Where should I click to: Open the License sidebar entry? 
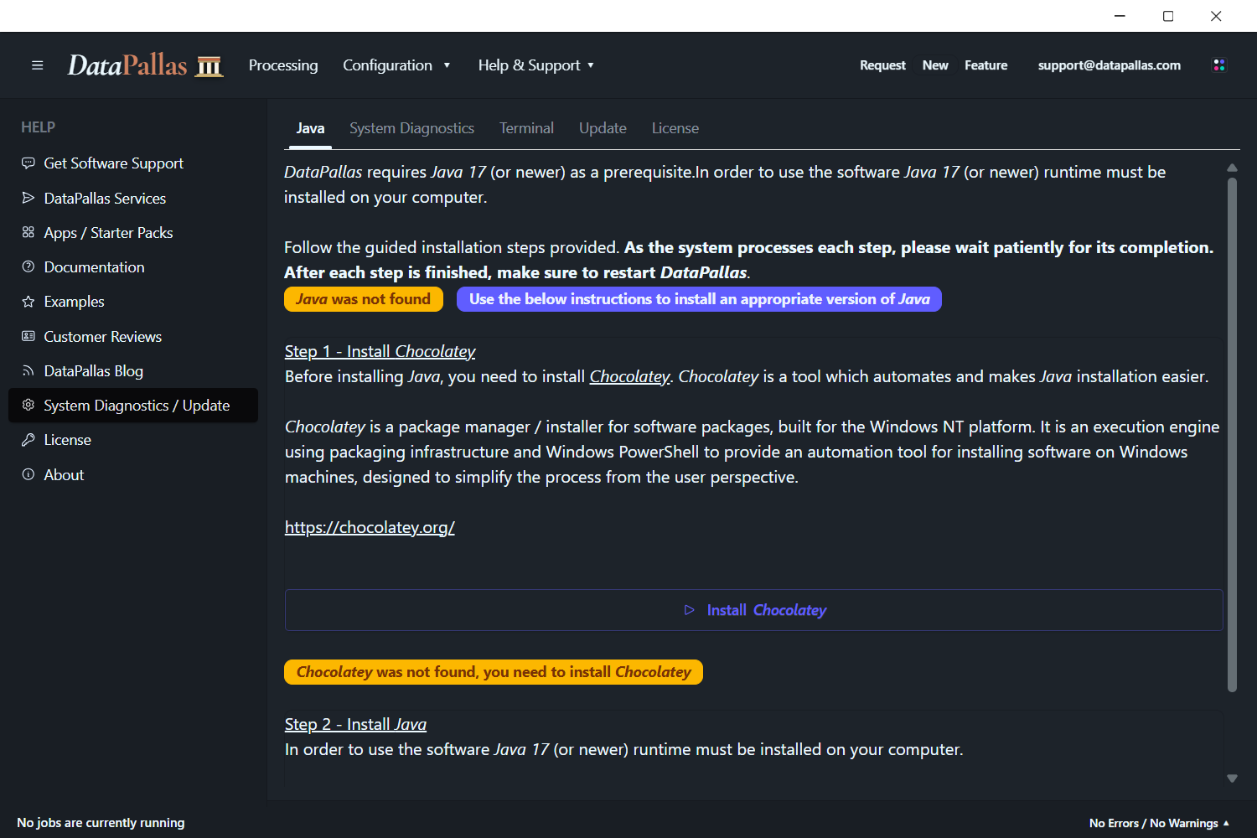pyautogui.click(x=133, y=440)
